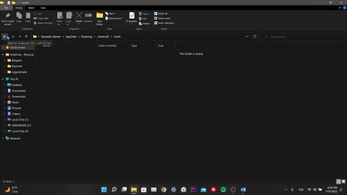Select WINDRIVER (D:) in the sidebar
The image size is (347, 195).
coord(21,125)
